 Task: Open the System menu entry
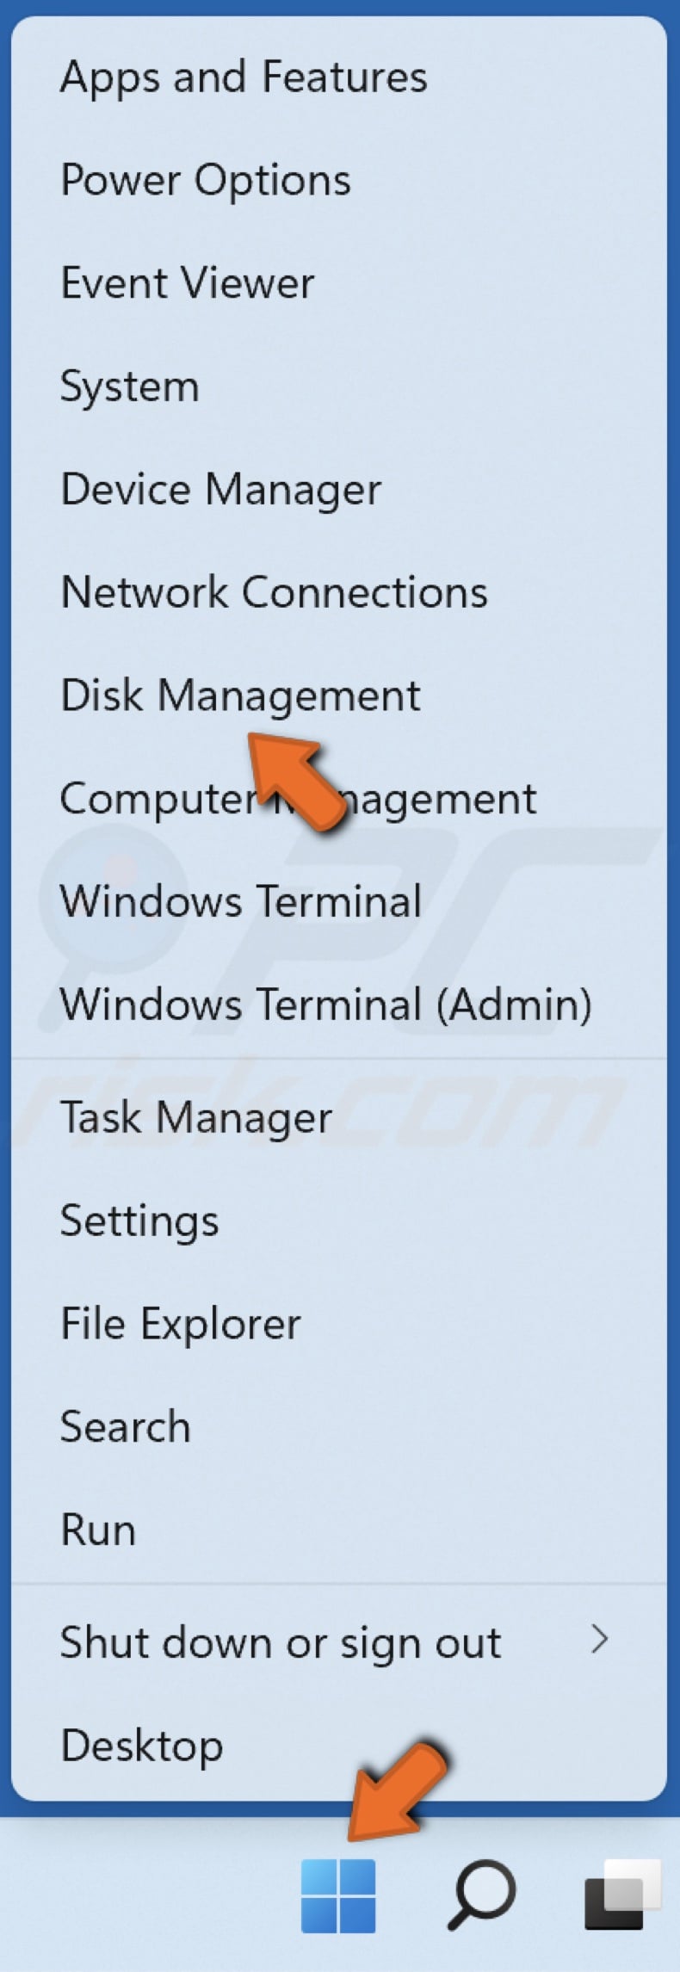tap(129, 386)
